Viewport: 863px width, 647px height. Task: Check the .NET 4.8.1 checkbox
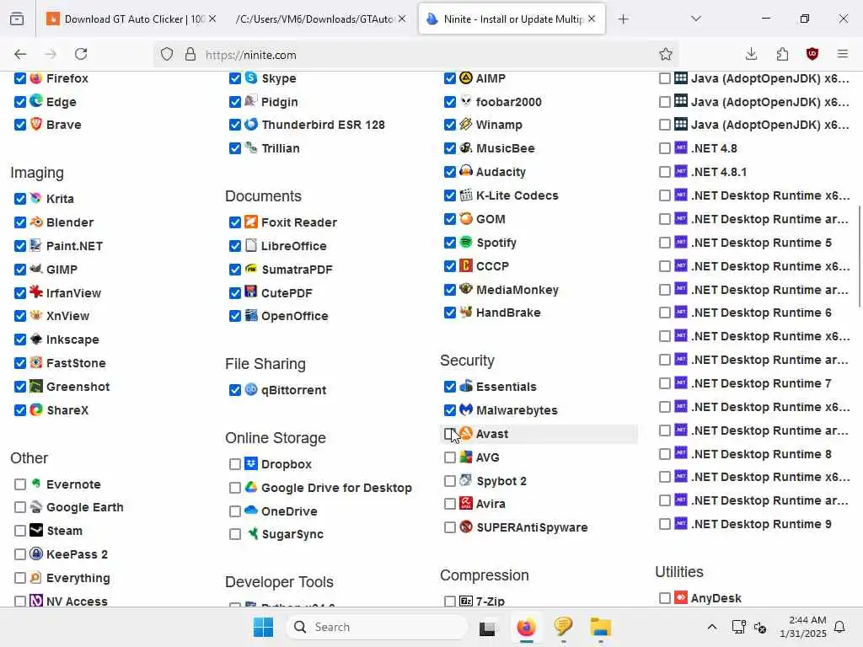click(665, 172)
